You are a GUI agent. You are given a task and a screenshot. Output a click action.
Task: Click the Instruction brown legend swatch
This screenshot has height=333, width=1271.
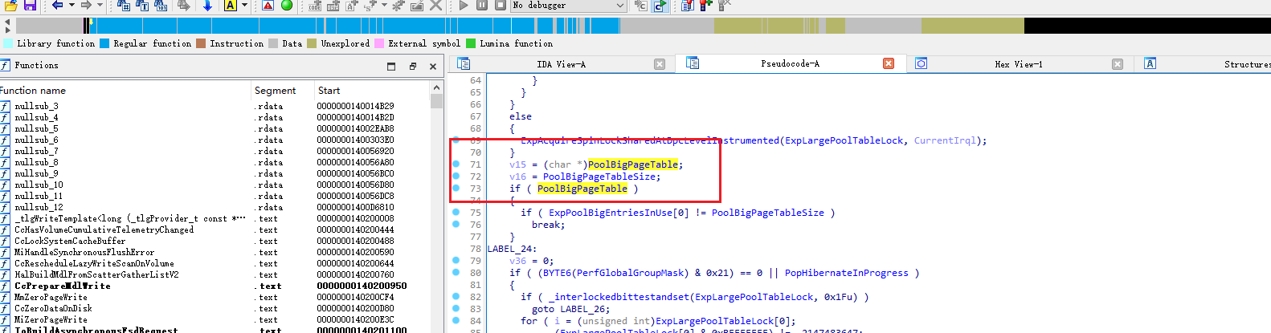click(x=201, y=43)
